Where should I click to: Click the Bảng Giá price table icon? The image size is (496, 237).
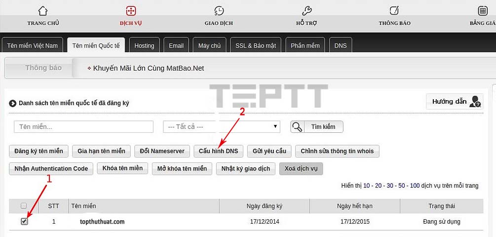pyautogui.click(x=482, y=10)
